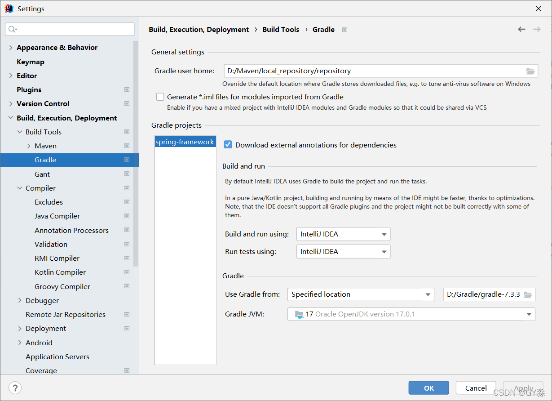This screenshot has width=552, height=401.
Task: Uncheck Download external annotations for dependencies
Action: click(228, 145)
